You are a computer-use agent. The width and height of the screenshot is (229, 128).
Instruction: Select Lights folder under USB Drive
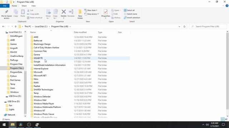coord(11,110)
